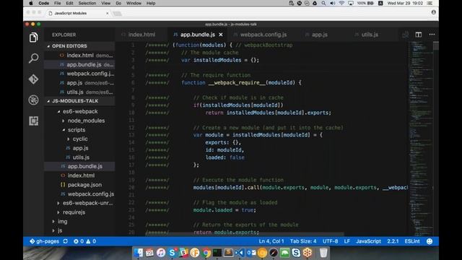Open the Debug view in activity bar

pyautogui.click(x=33, y=100)
